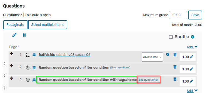Open the Shuffle help icon
The width and height of the screenshot is (205, 102).
192,37
